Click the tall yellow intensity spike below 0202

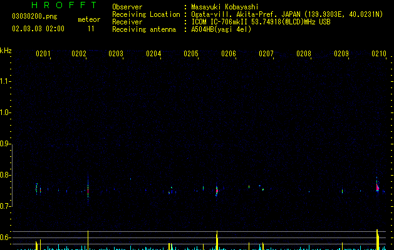tap(88, 240)
